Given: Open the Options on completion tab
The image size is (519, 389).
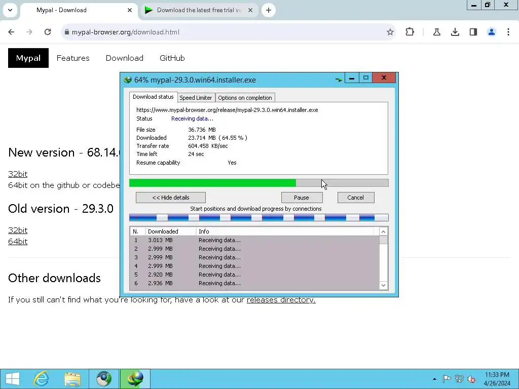Looking at the screenshot, I should tap(245, 98).
